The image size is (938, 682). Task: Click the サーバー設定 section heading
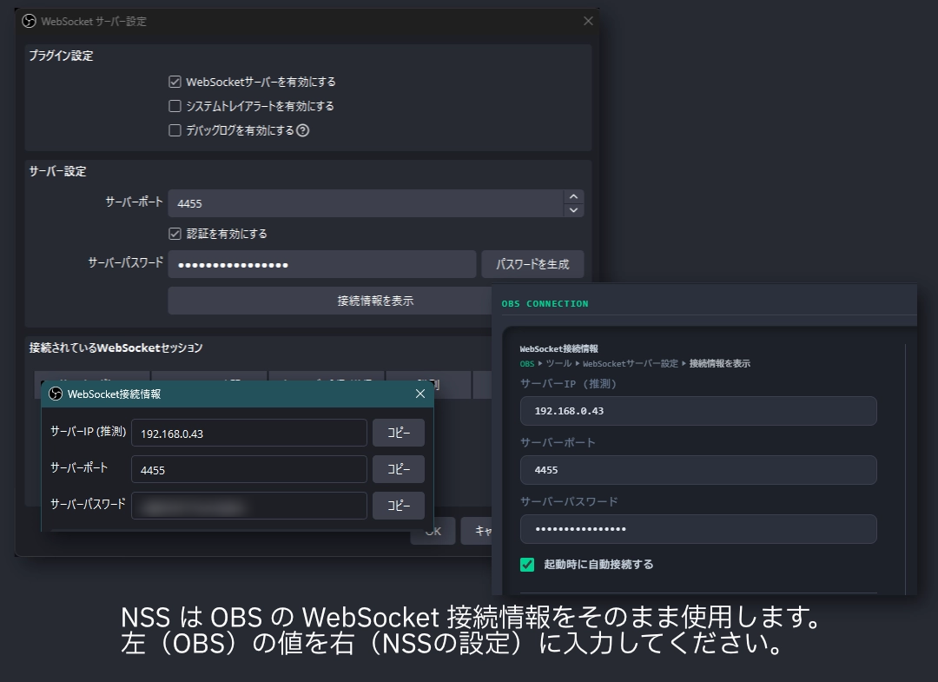[57, 171]
